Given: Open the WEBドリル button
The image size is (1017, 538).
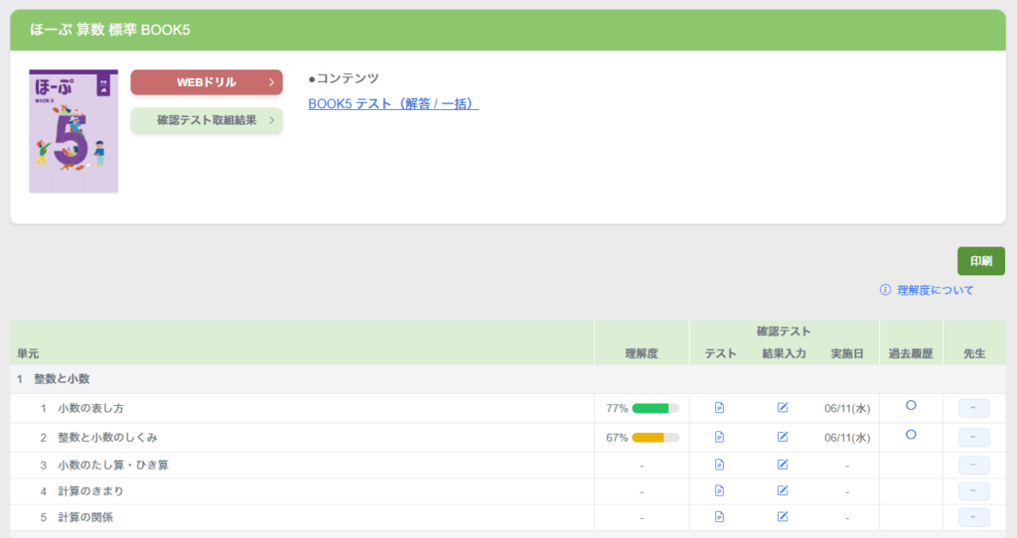Looking at the screenshot, I should (x=207, y=82).
